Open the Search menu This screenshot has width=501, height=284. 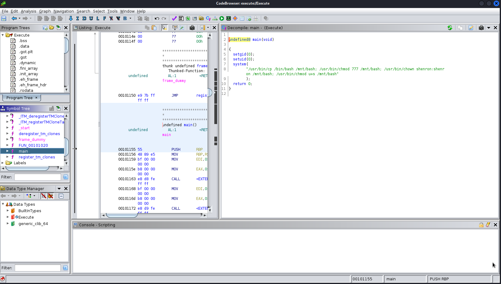point(83,11)
